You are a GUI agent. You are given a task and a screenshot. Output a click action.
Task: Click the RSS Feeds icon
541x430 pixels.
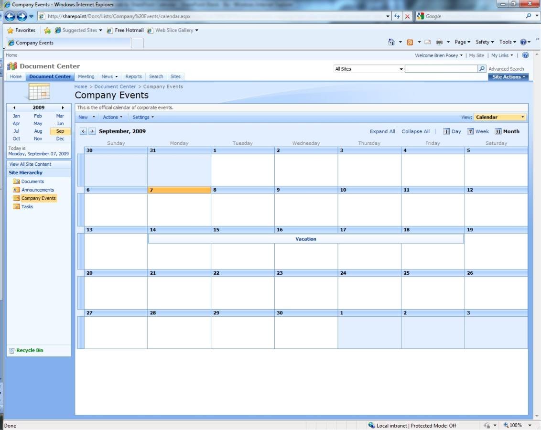(x=410, y=42)
